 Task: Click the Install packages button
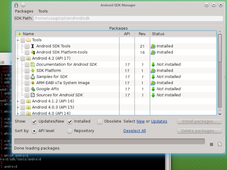[199, 121]
